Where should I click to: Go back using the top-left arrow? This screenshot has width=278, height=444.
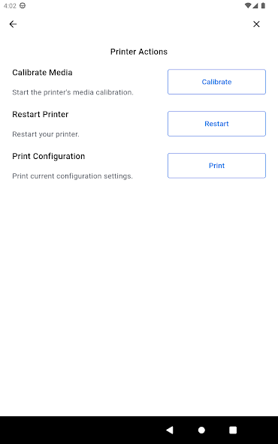coord(13,24)
